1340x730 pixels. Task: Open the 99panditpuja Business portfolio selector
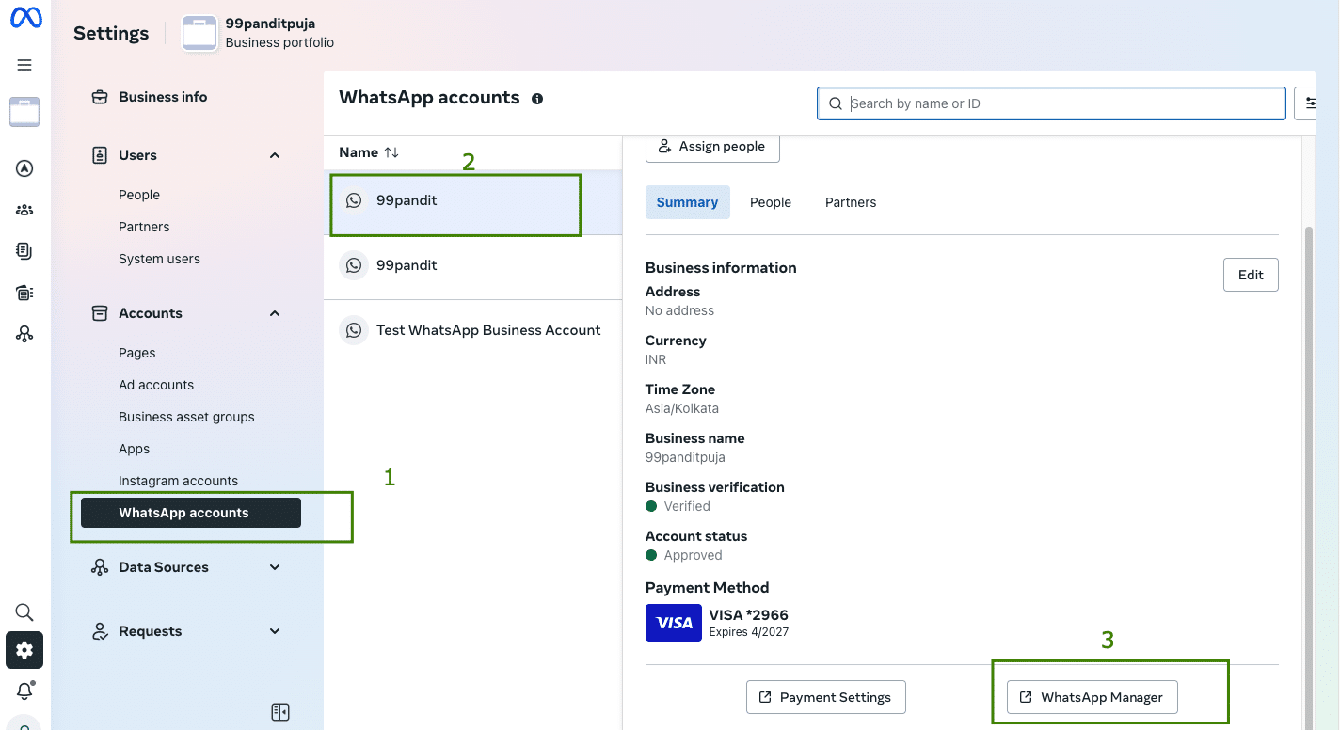[259, 33]
